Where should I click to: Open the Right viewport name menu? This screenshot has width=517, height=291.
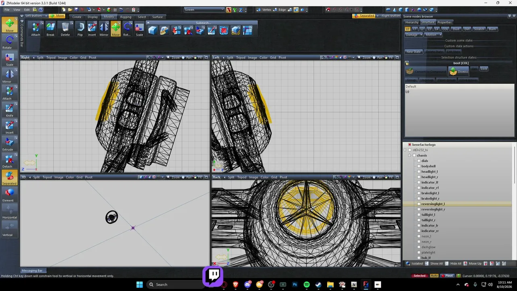[x=25, y=57]
